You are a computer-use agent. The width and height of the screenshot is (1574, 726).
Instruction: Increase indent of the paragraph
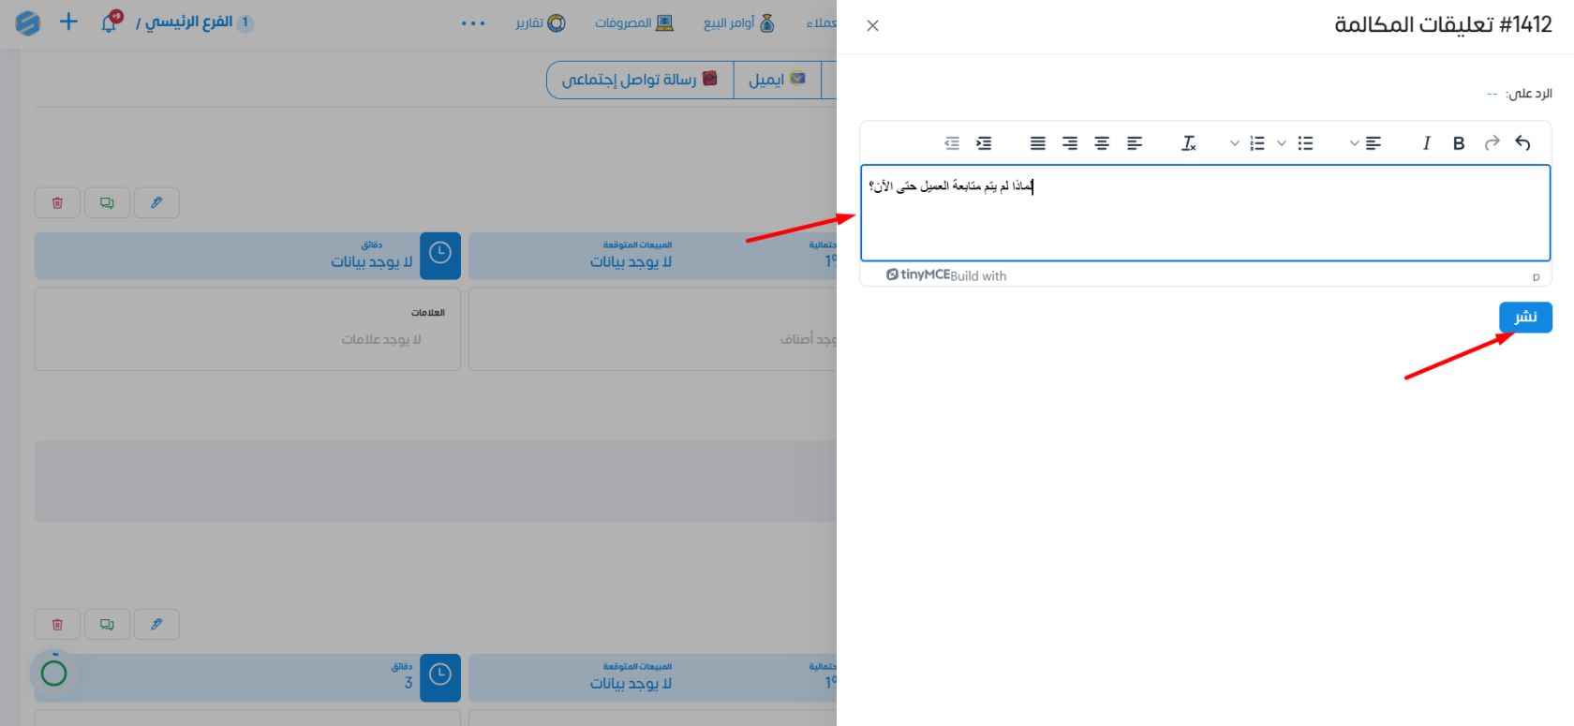(x=984, y=143)
